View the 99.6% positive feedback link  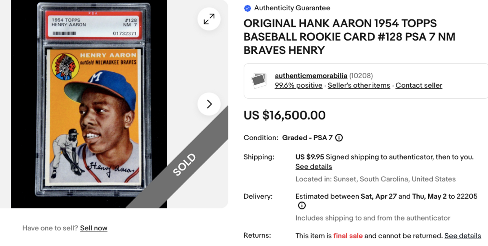[x=299, y=85]
